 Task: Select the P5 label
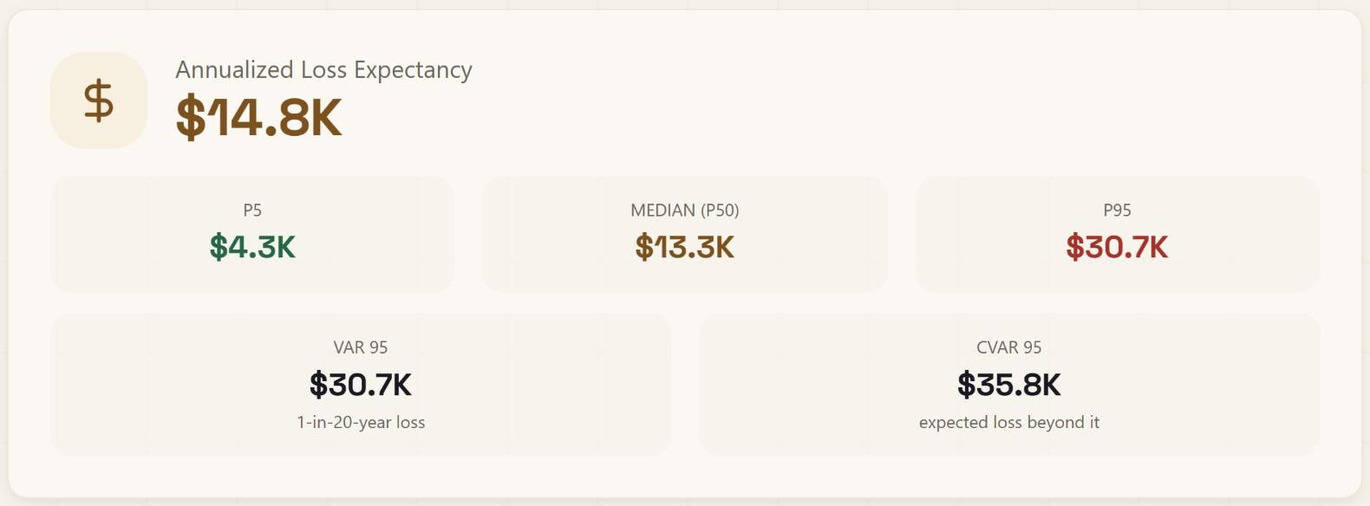click(252, 211)
